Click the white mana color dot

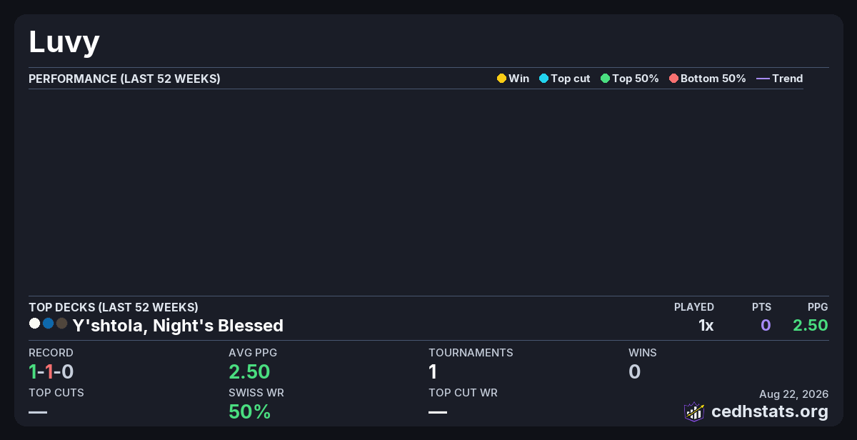(x=34, y=324)
